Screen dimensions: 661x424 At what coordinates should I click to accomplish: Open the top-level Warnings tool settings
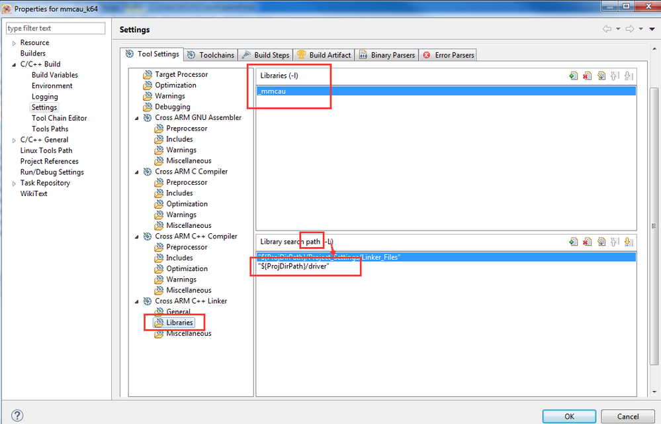[x=170, y=96]
